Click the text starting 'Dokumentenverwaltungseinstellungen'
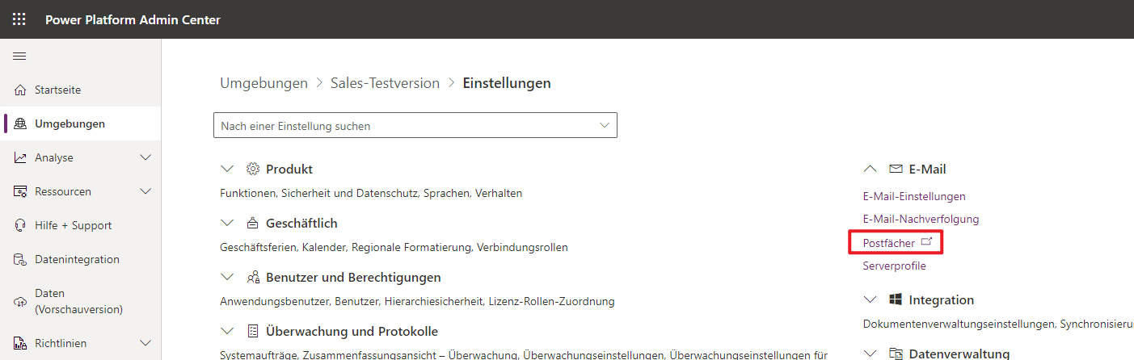This screenshot has width=1134, height=360. click(x=998, y=324)
